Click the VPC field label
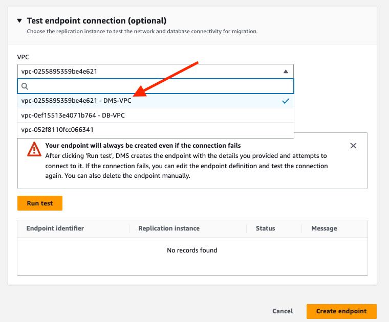Screen dimensions: 389x322 (x=23, y=57)
